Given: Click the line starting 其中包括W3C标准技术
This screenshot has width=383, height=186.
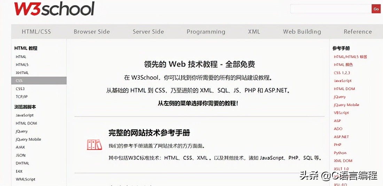Looking at the screenshot, I should click(214, 158).
